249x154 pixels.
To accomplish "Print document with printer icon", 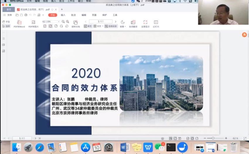I will [x=26, y=15].
